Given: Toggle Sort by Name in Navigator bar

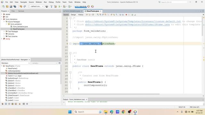Looking at the screenshot, I should pyautogui.click(x=24, y=104).
